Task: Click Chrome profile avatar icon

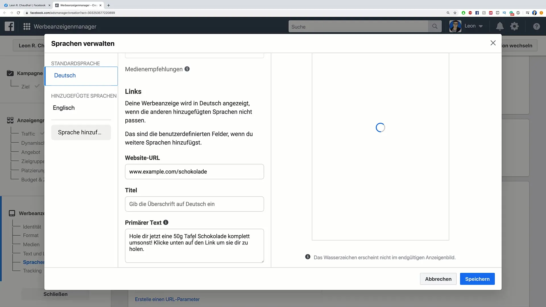Action: (534, 13)
